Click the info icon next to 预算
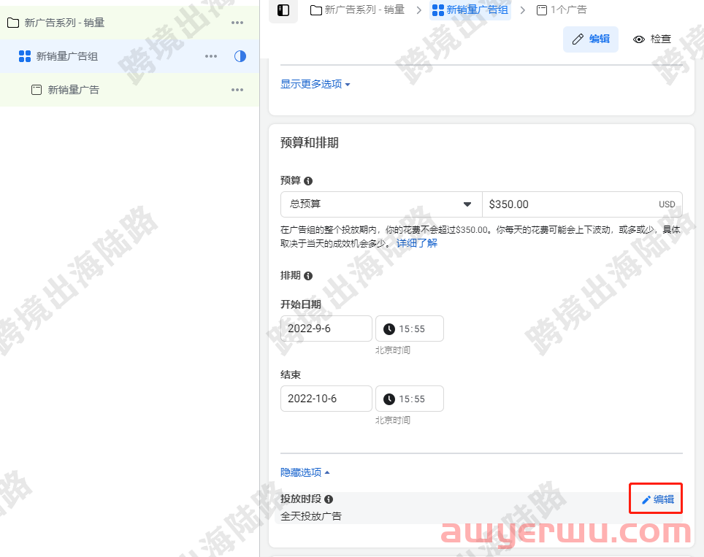The height and width of the screenshot is (557, 704). pyautogui.click(x=308, y=181)
